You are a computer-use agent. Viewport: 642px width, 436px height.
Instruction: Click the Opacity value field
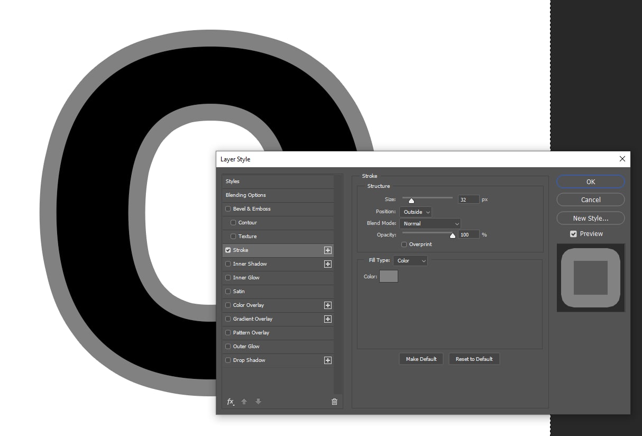tap(469, 234)
